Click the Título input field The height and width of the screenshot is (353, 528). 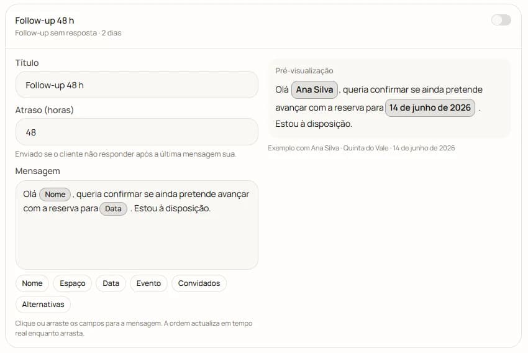137,85
